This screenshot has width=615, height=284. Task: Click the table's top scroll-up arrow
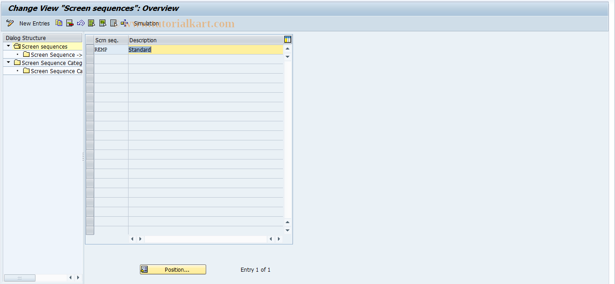(288, 49)
